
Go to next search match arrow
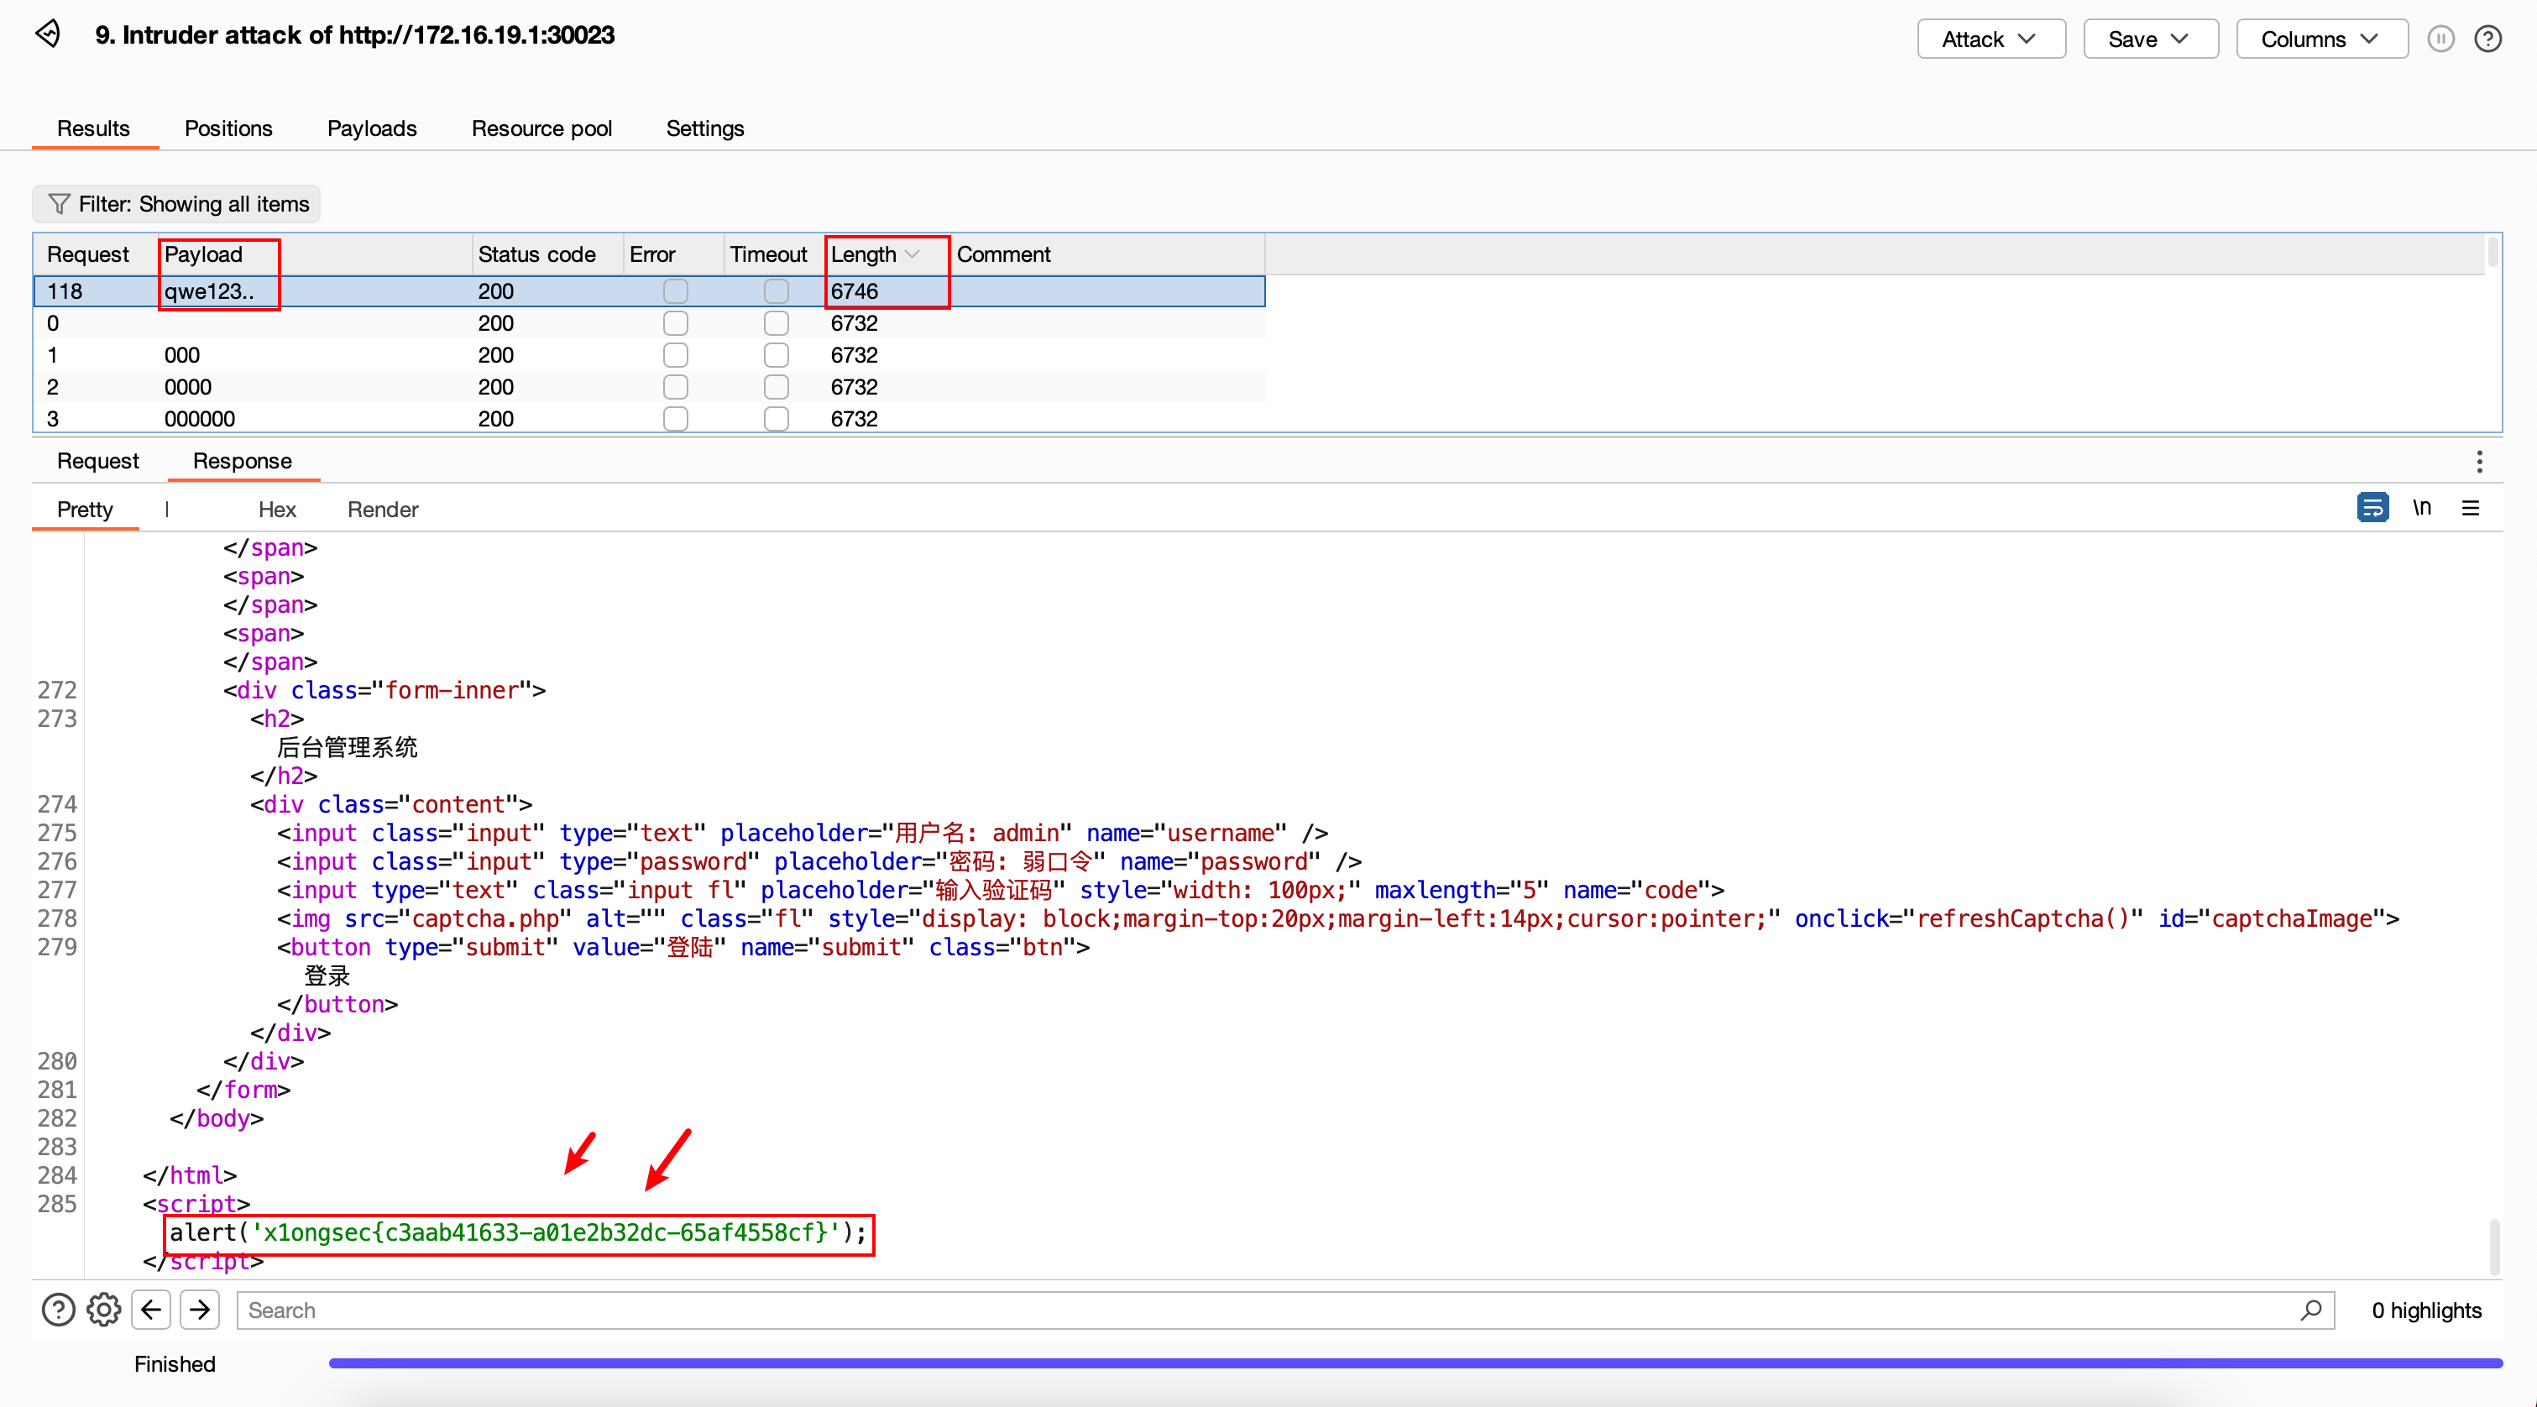coord(200,1310)
